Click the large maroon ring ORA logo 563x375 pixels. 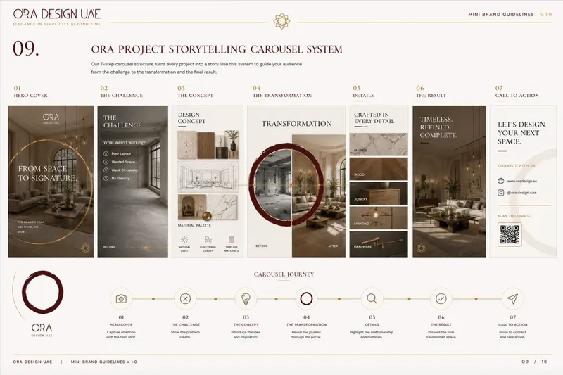(x=42, y=291)
